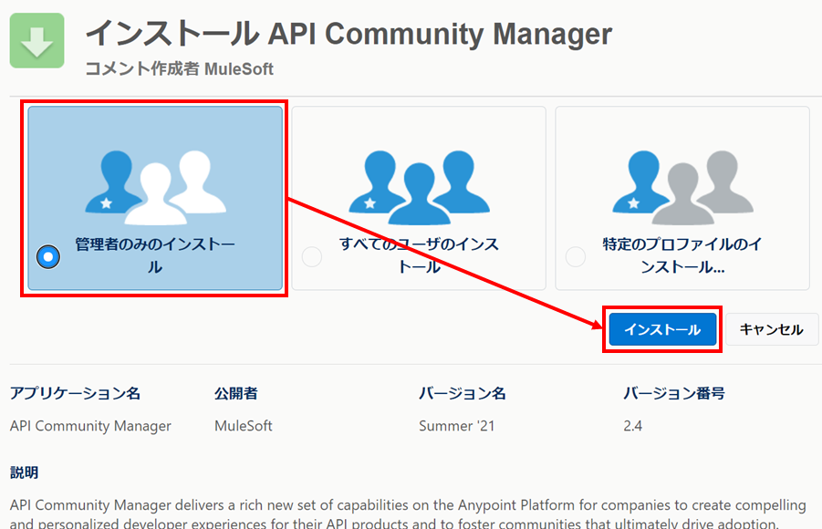Screen dimensions: 822x529
Task: Click the コメント作成者 MuleSoft subtitle
Action: 179,69
